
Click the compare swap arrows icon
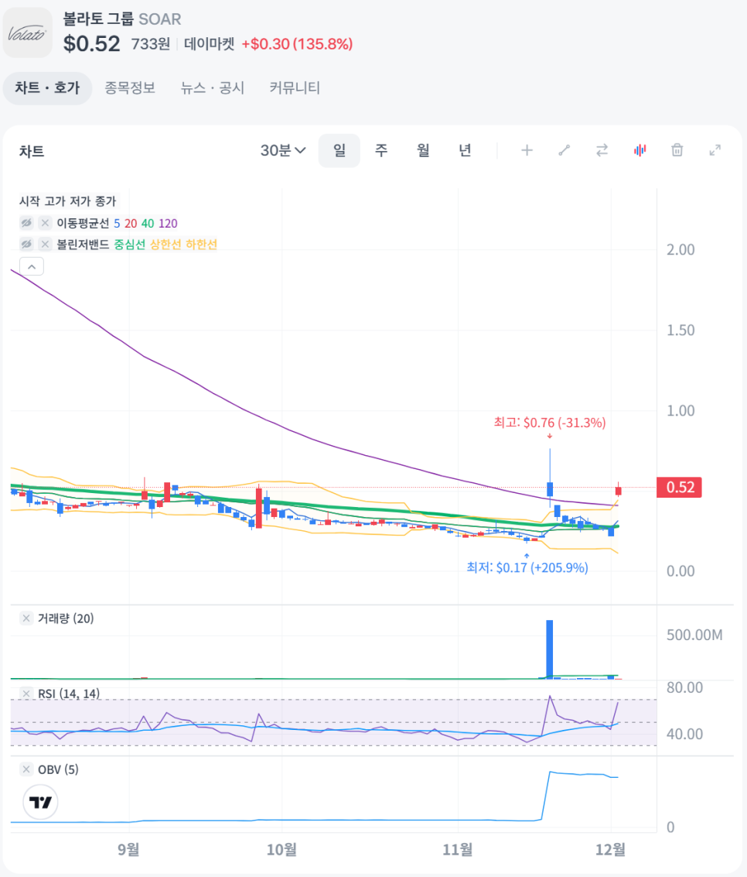tap(602, 150)
